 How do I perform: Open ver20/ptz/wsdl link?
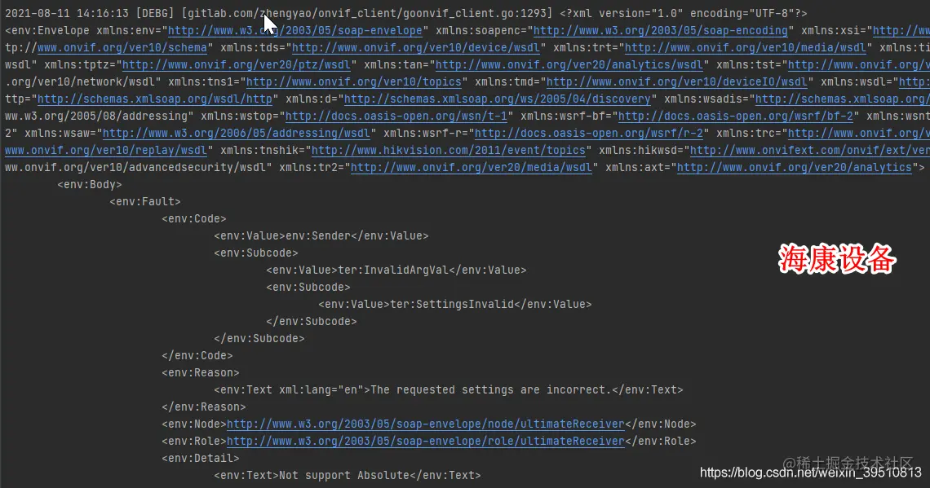(x=236, y=65)
